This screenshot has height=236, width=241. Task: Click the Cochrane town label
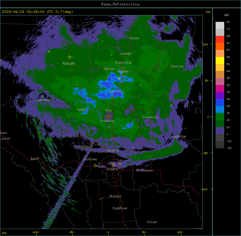[x=90, y=159]
